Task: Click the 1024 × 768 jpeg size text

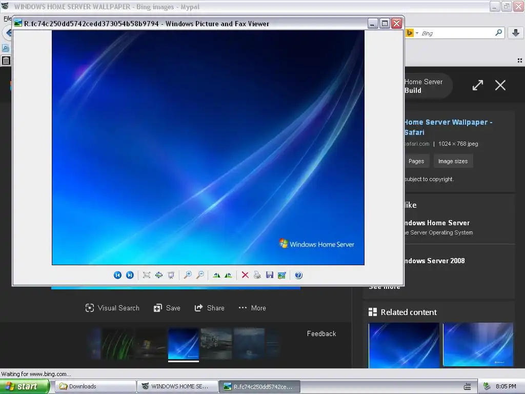Action: pos(458,144)
